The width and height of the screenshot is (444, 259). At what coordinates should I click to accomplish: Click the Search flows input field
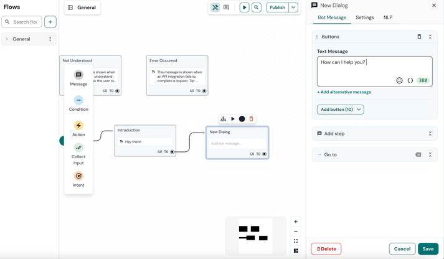coord(25,22)
